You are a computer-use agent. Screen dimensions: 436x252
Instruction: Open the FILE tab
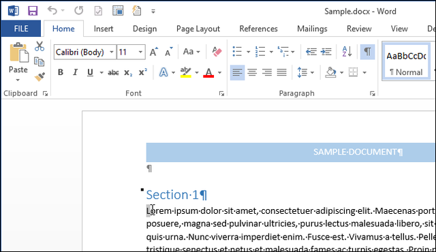[x=21, y=29]
